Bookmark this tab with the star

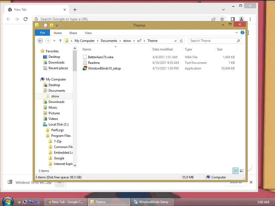[x=222, y=19]
